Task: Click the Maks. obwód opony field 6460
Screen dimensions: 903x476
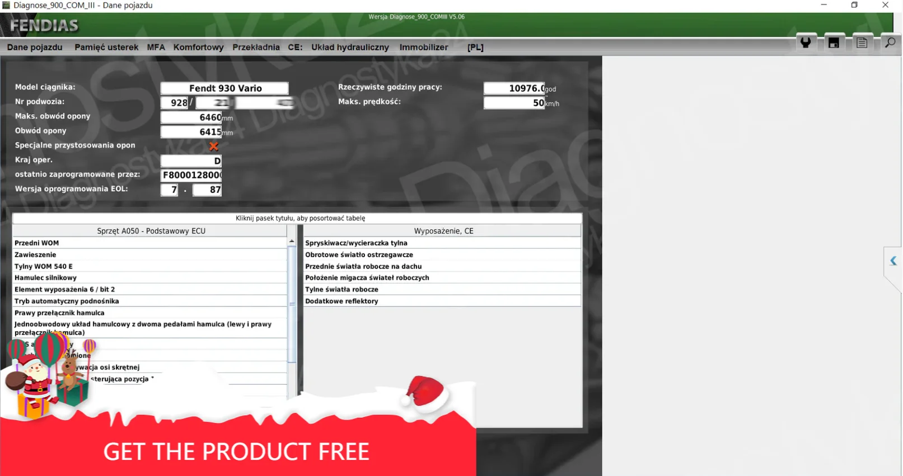Action: click(191, 117)
